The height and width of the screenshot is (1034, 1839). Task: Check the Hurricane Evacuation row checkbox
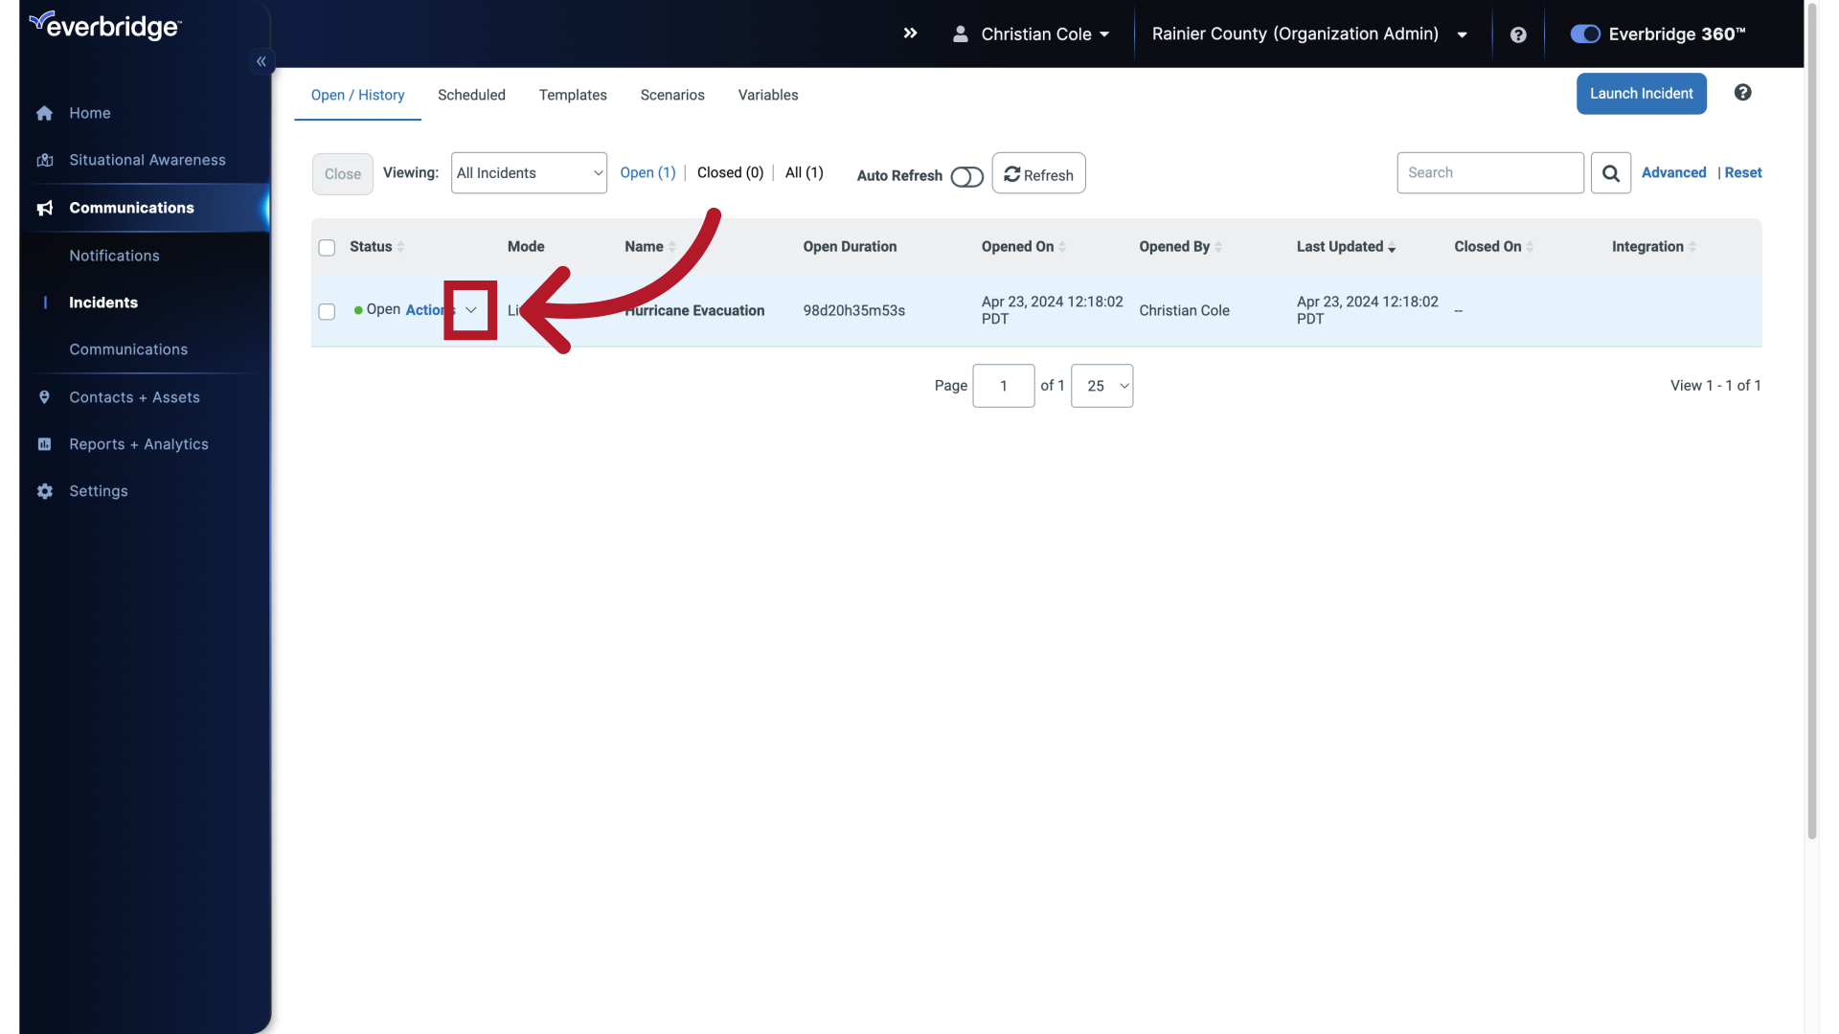click(x=327, y=311)
